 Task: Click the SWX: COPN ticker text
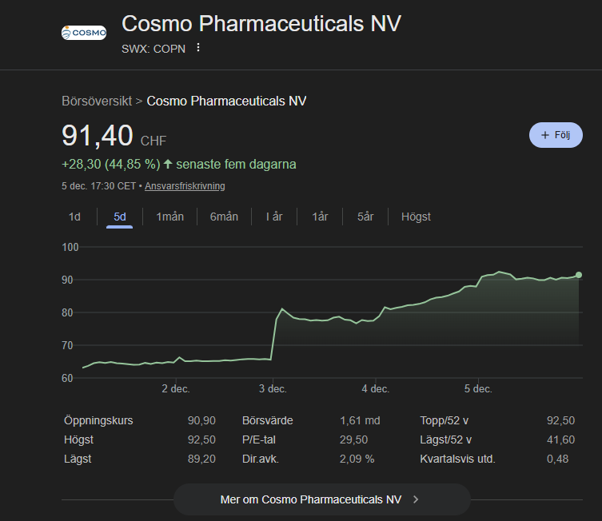[x=153, y=49]
